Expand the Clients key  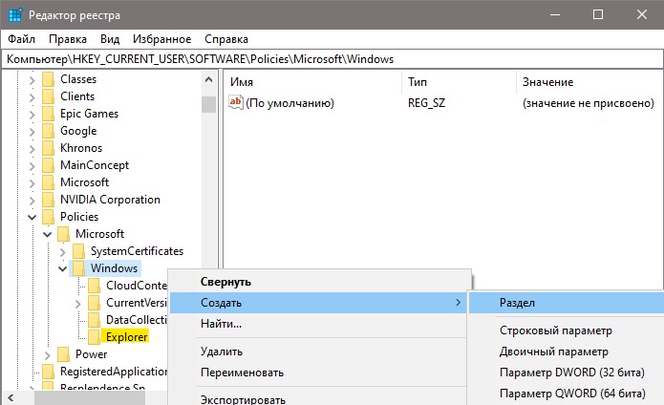(x=32, y=96)
